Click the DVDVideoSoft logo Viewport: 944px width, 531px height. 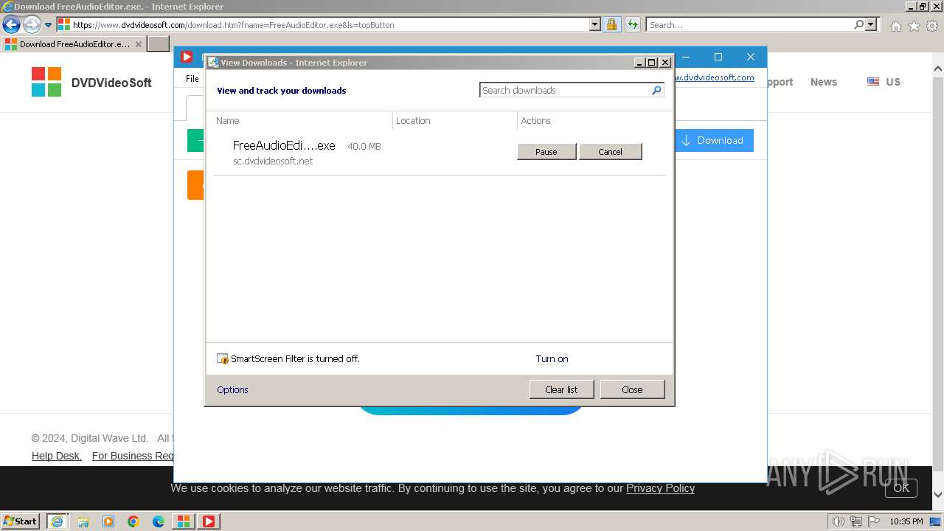[91, 82]
